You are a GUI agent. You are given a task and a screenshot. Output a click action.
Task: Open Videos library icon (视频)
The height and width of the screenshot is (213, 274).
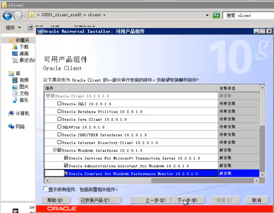(15, 80)
